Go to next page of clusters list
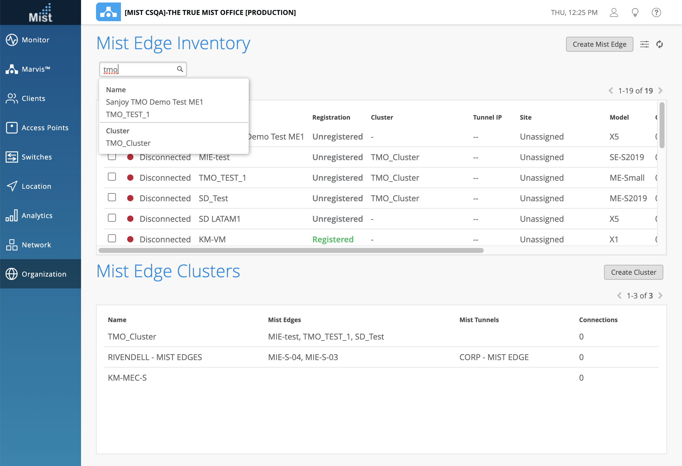The width and height of the screenshot is (682, 466). click(660, 296)
